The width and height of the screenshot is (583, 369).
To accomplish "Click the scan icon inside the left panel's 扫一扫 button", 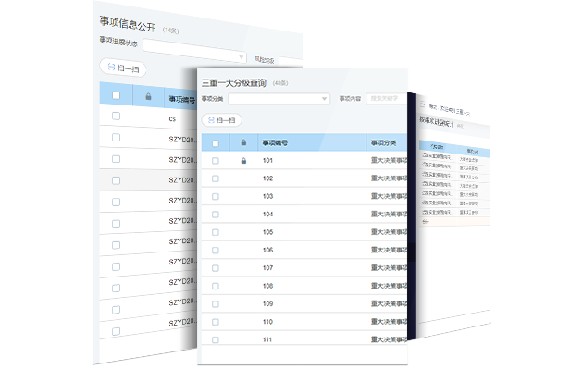I will pos(111,67).
